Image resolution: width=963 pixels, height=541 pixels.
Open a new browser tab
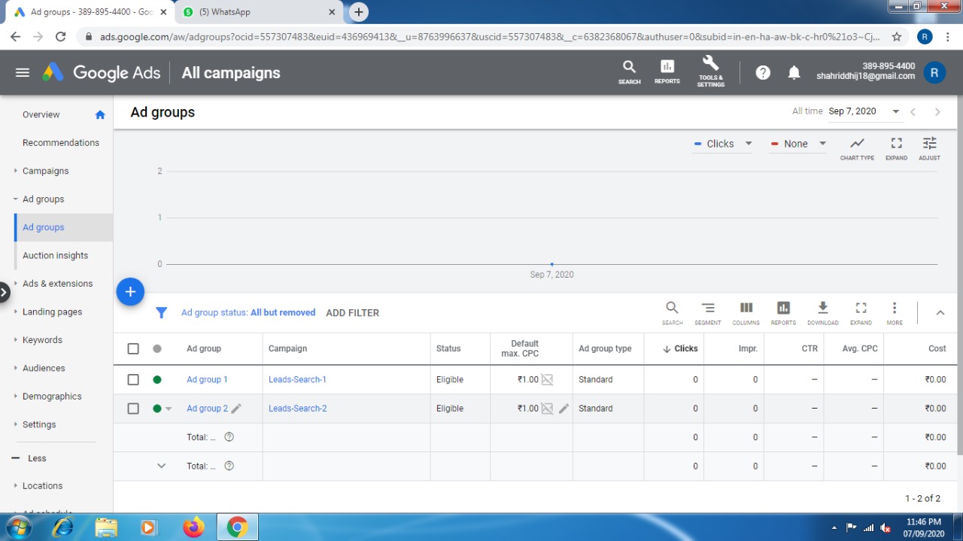(x=359, y=12)
